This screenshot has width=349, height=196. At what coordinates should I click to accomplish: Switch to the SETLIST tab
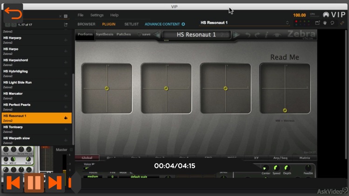tap(131, 24)
